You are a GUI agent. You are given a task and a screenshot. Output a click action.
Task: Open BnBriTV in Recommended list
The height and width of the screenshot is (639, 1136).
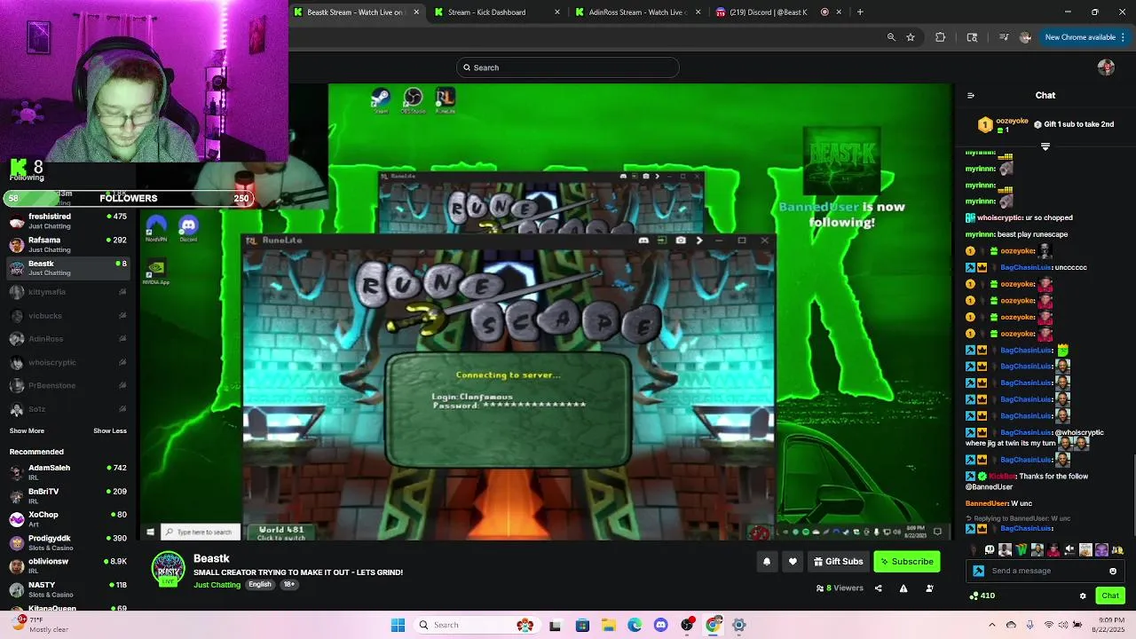pyautogui.click(x=68, y=495)
